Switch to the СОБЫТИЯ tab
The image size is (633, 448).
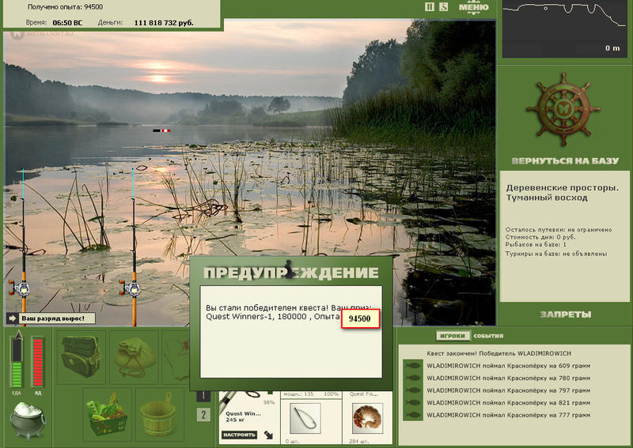click(x=488, y=336)
